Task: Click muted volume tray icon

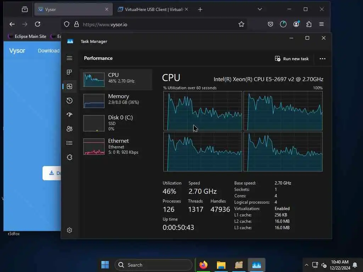Action: pyautogui.click(x=324, y=265)
